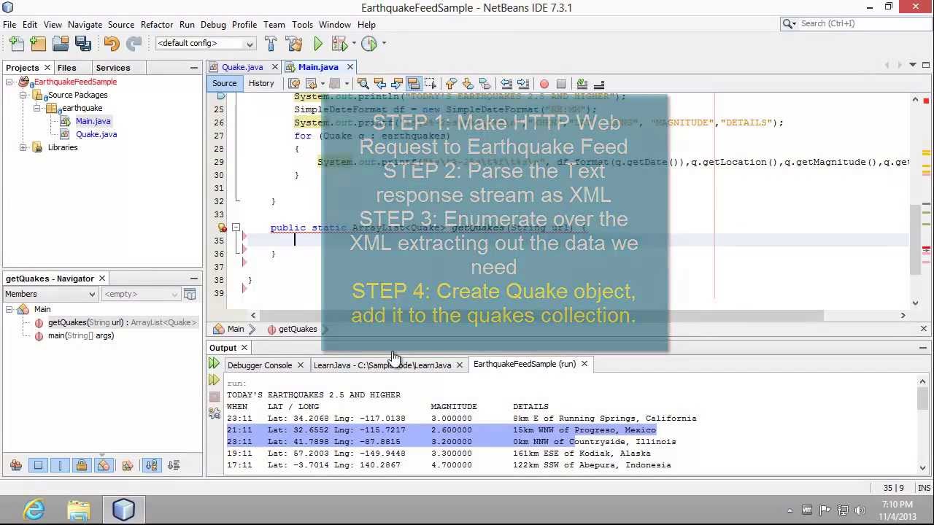Undo last edit in toolbar
Viewport: 934px width, 525px height.
[111, 44]
